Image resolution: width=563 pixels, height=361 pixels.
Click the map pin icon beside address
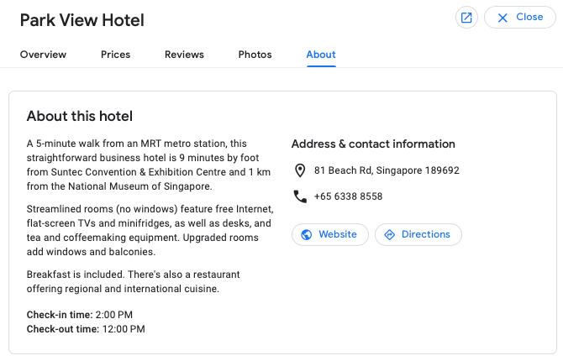[x=300, y=170]
